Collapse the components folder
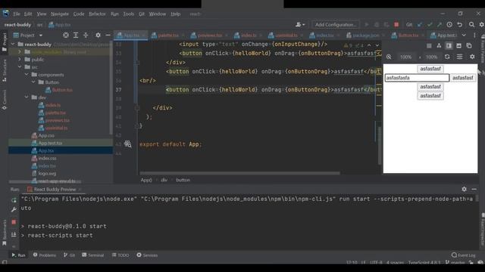Image resolution: width=485 pixels, height=272 pixels. [x=27, y=75]
